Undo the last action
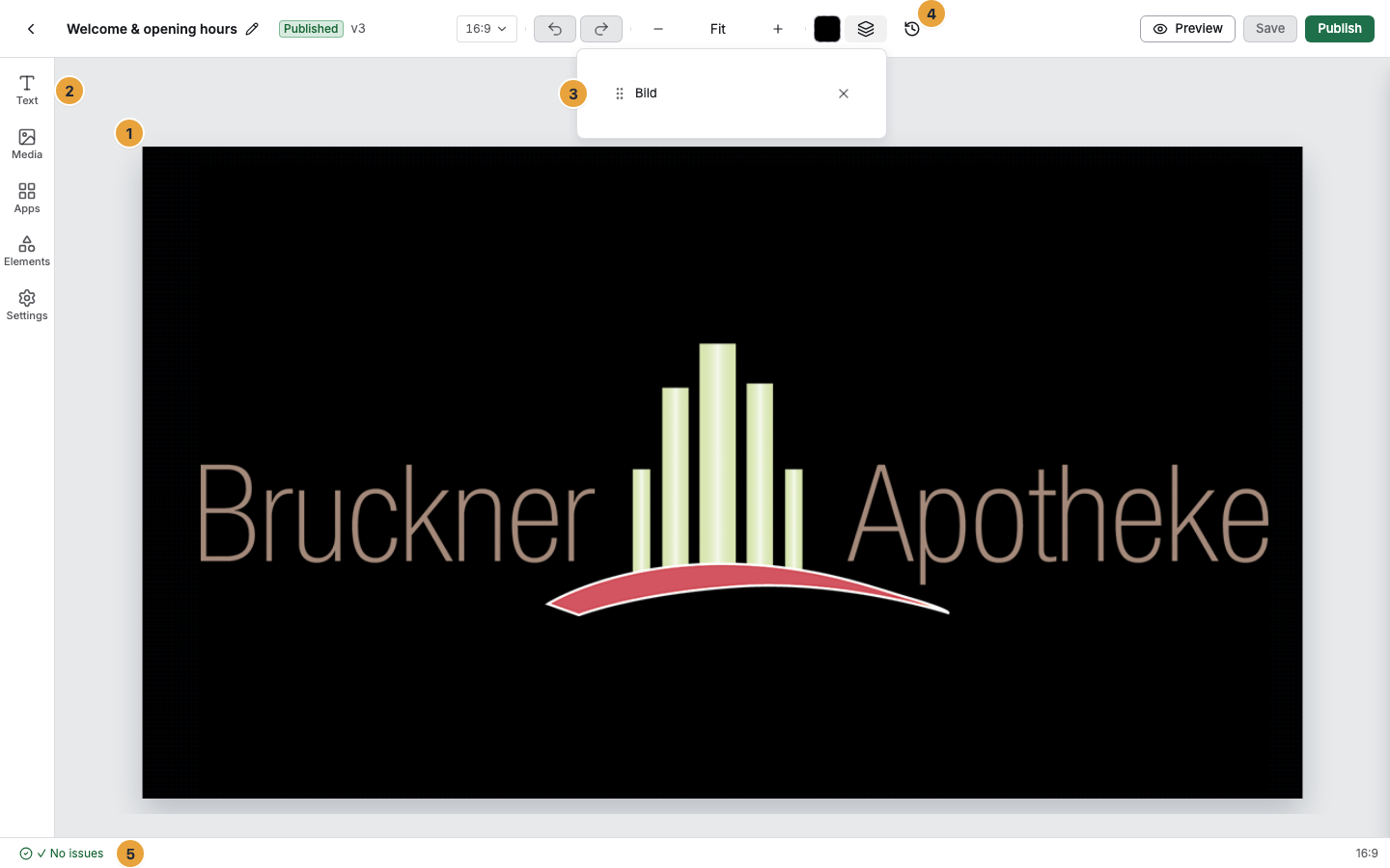This screenshot has height=868, width=1390. (x=555, y=29)
